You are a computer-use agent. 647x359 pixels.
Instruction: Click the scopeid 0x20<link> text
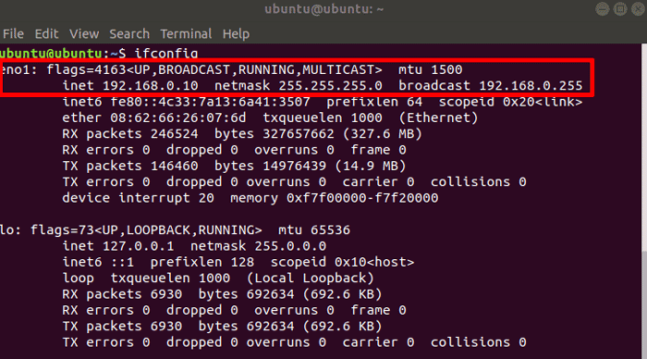[510, 102]
